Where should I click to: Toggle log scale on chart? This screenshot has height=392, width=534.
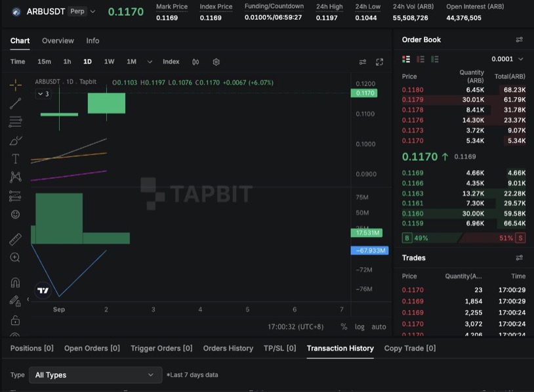(x=359, y=326)
